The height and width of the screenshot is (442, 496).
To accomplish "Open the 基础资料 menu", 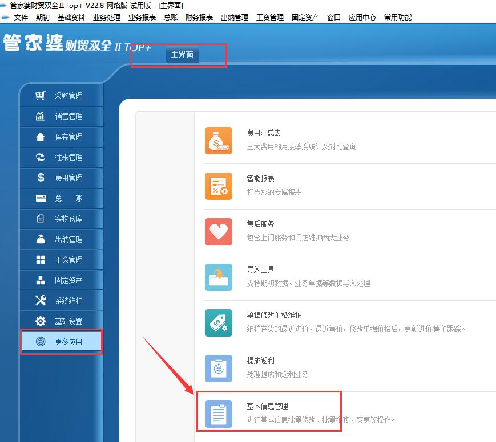I will click(71, 17).
